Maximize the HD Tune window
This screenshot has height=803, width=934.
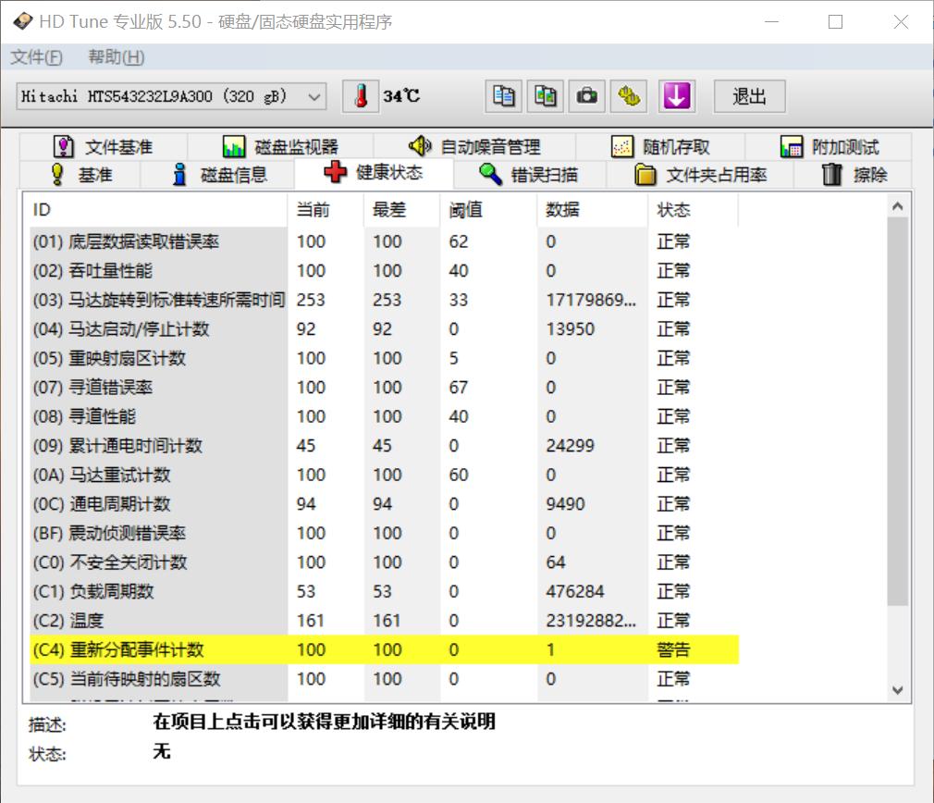tap(836, 22)
